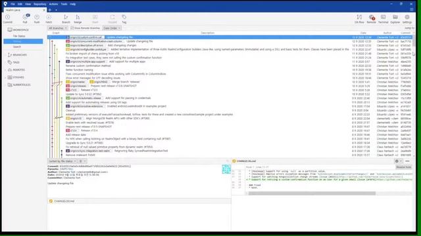
Task: Click the Description column header
Action: point(208,33)
